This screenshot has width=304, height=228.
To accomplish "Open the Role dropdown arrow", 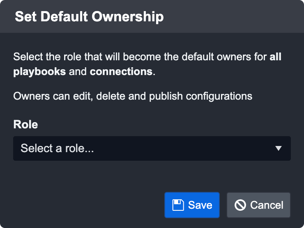I will (x=279, y=148).
